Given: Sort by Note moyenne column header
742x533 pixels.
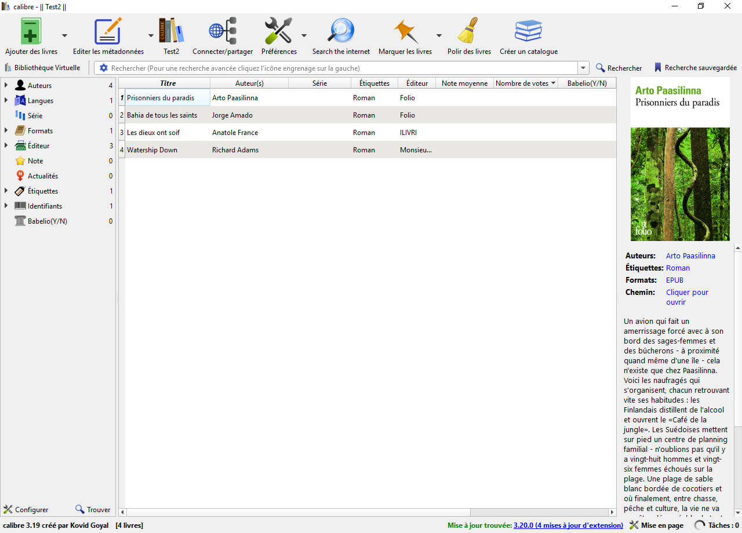Looking at the screenshot, I should pyautogui.click(x=464, y=83).
